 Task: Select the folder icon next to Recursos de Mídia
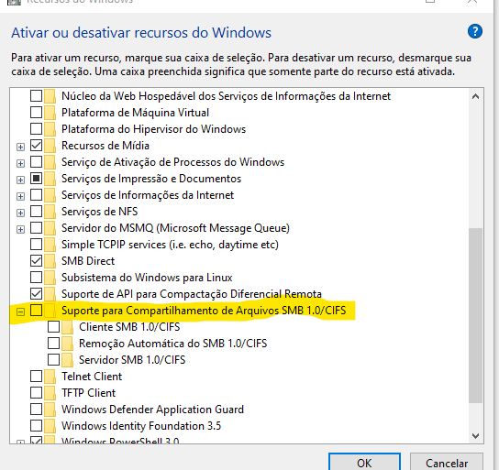point(50,146)
